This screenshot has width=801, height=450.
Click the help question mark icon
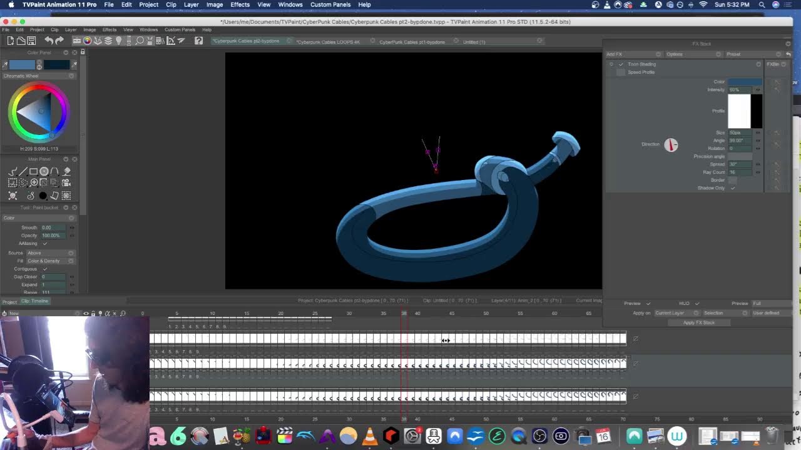198,41
